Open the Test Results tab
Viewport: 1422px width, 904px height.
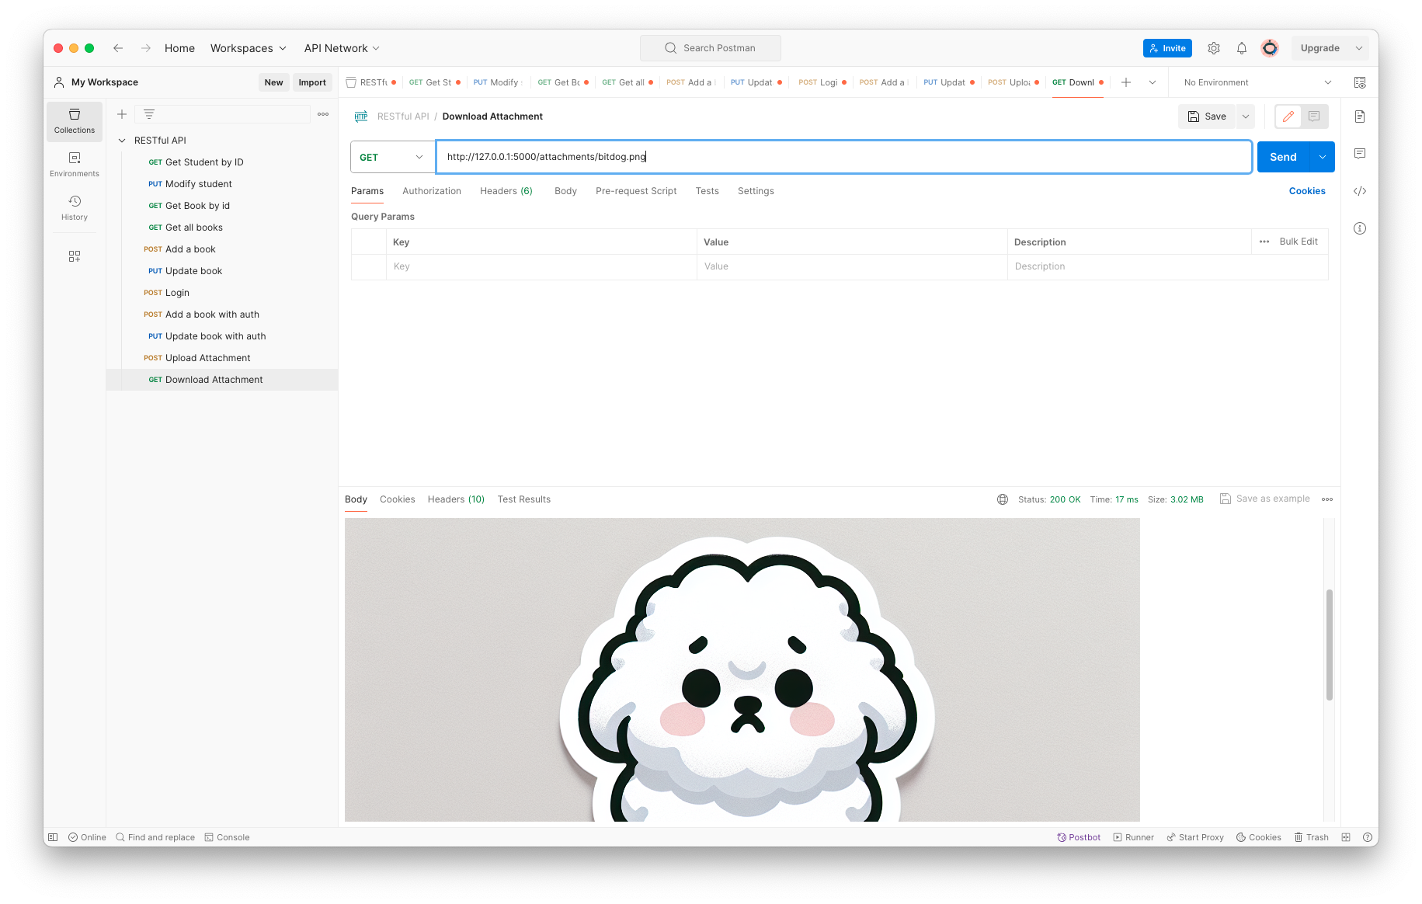pos(524,499)
